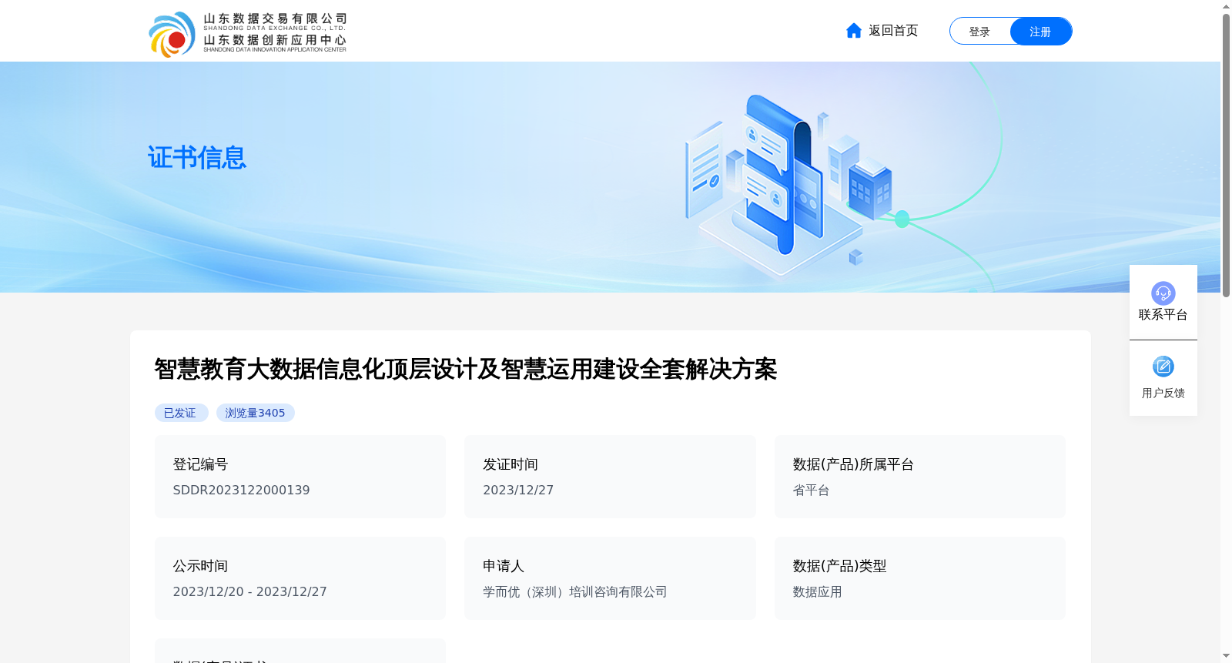
Task: Open the 联系平台 text link
Action: [x=1163, y=315]
